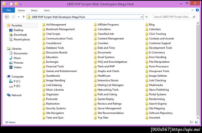The height and width of the screenshot is (133, 202).
Task: Click the Mailing List Managers folder name
Action: coord(110,85)
